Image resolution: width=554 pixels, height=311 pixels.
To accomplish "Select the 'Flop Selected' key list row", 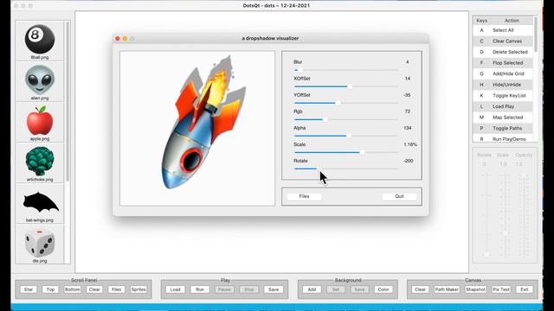I will point(503,63).
